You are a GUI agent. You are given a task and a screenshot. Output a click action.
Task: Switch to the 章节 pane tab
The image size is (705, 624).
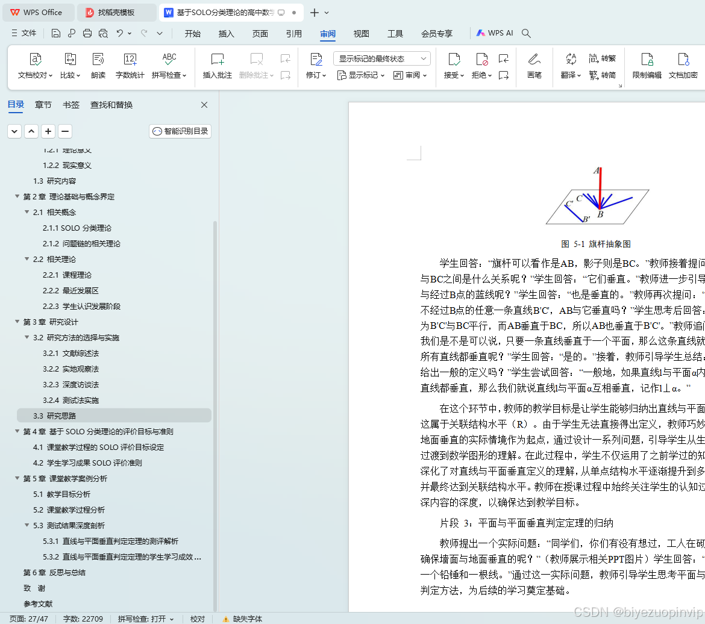43,105
